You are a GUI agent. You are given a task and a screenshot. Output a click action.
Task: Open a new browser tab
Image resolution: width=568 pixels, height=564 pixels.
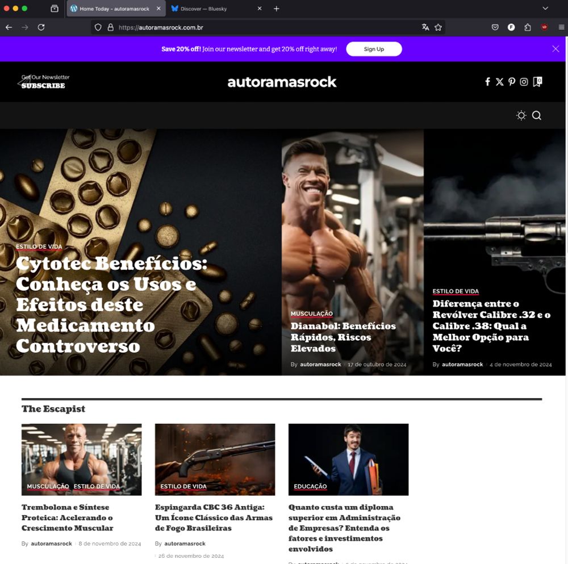277,9
